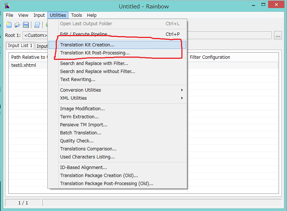Choose Translation Kit Creation
This screenshot has height=211, width=287.
click(x=117, y=45)
